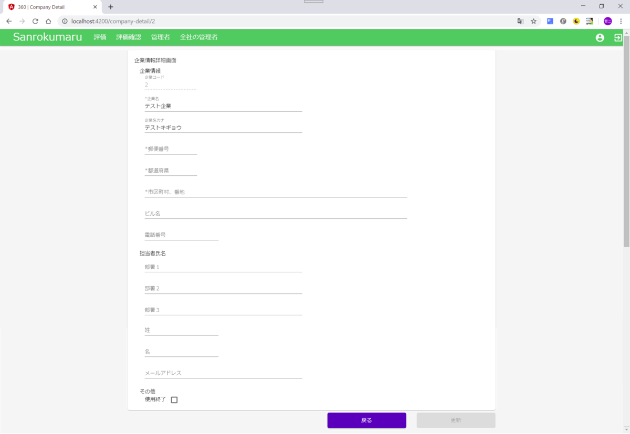Click the browser forward arrow

(22, 22)
